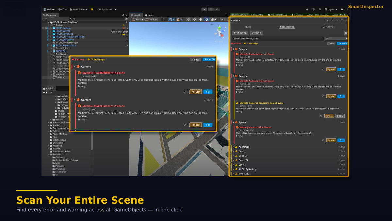The width and height of the screenshot is (392, 221).
Task: Open the RCCP_Scene_CityNew scene three-dot menu
Action: (126, 22)
